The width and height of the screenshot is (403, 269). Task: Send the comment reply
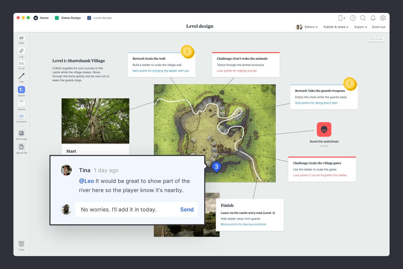pyautogui.click(x=187, y=210)
